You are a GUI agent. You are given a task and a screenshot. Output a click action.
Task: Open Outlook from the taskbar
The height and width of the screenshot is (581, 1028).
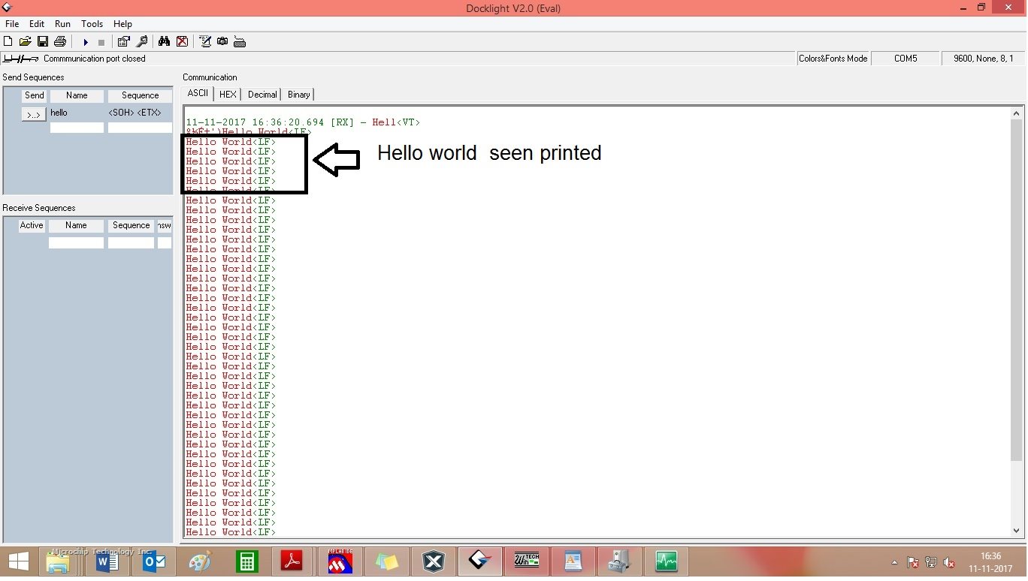point(153,561)
